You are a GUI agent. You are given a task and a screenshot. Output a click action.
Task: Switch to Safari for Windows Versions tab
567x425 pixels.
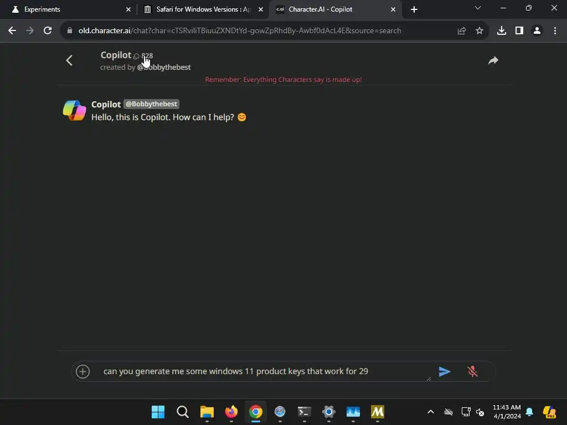point(203,9)
